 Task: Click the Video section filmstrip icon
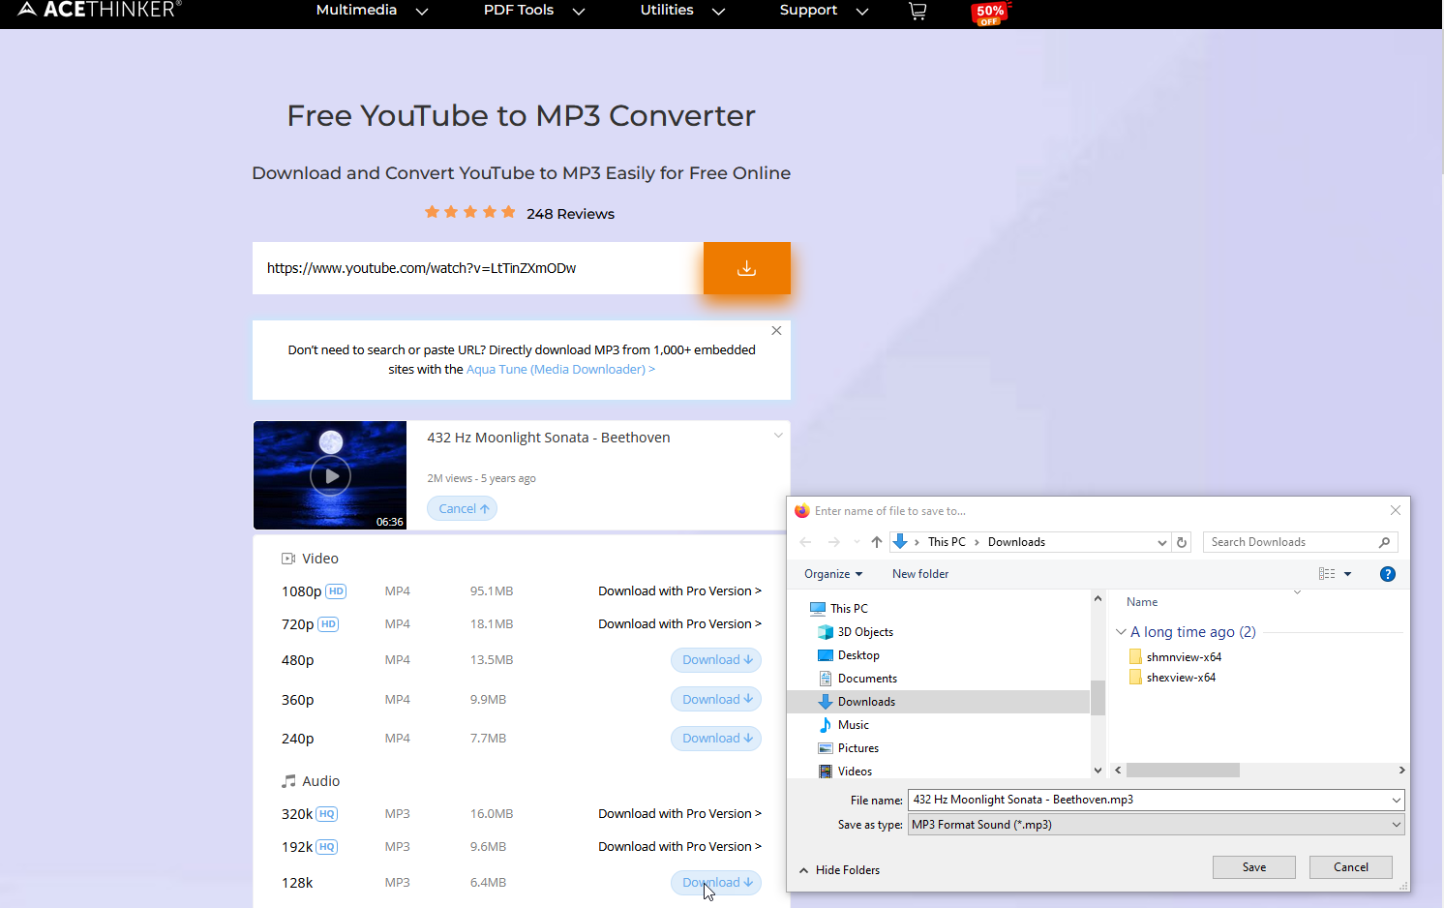[x=287, y=558]
